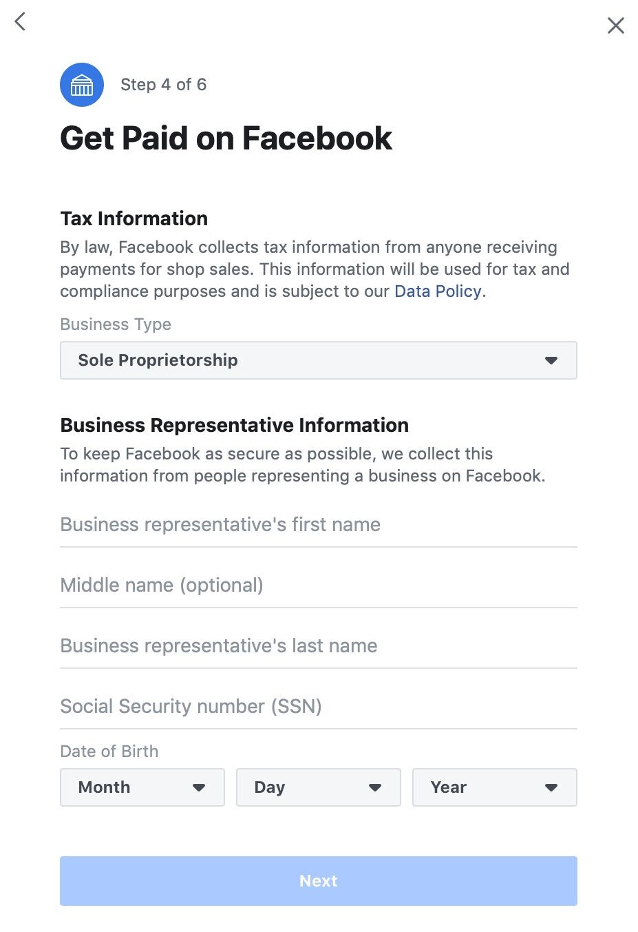Click the Get Paid on Facebook heading
638x932 pixels.
226,138
